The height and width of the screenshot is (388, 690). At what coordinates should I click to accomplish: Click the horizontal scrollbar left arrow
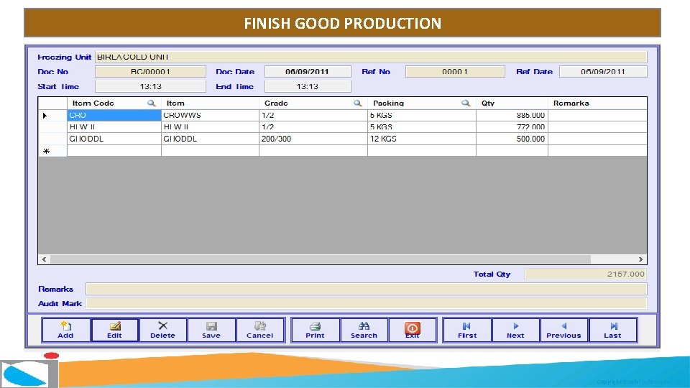(44, 259)
